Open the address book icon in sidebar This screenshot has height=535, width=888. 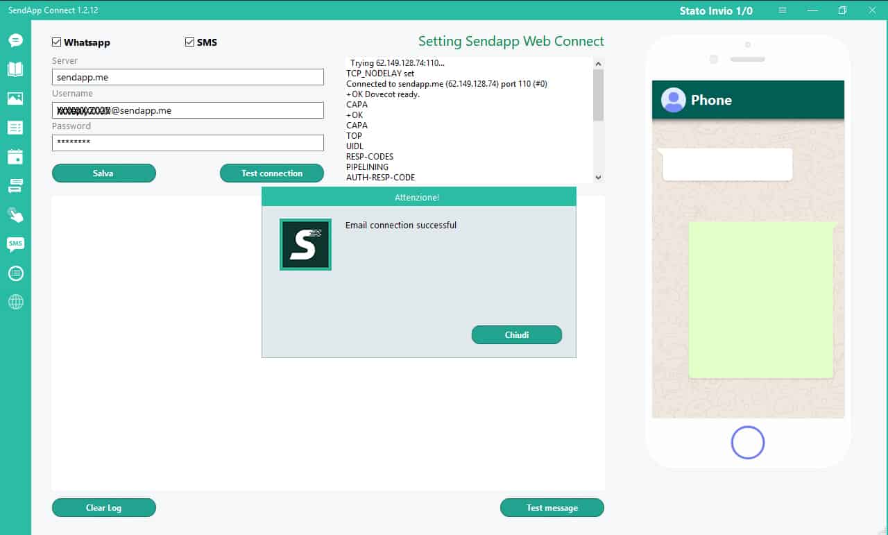pyautogui.click(x=15, y=69)
